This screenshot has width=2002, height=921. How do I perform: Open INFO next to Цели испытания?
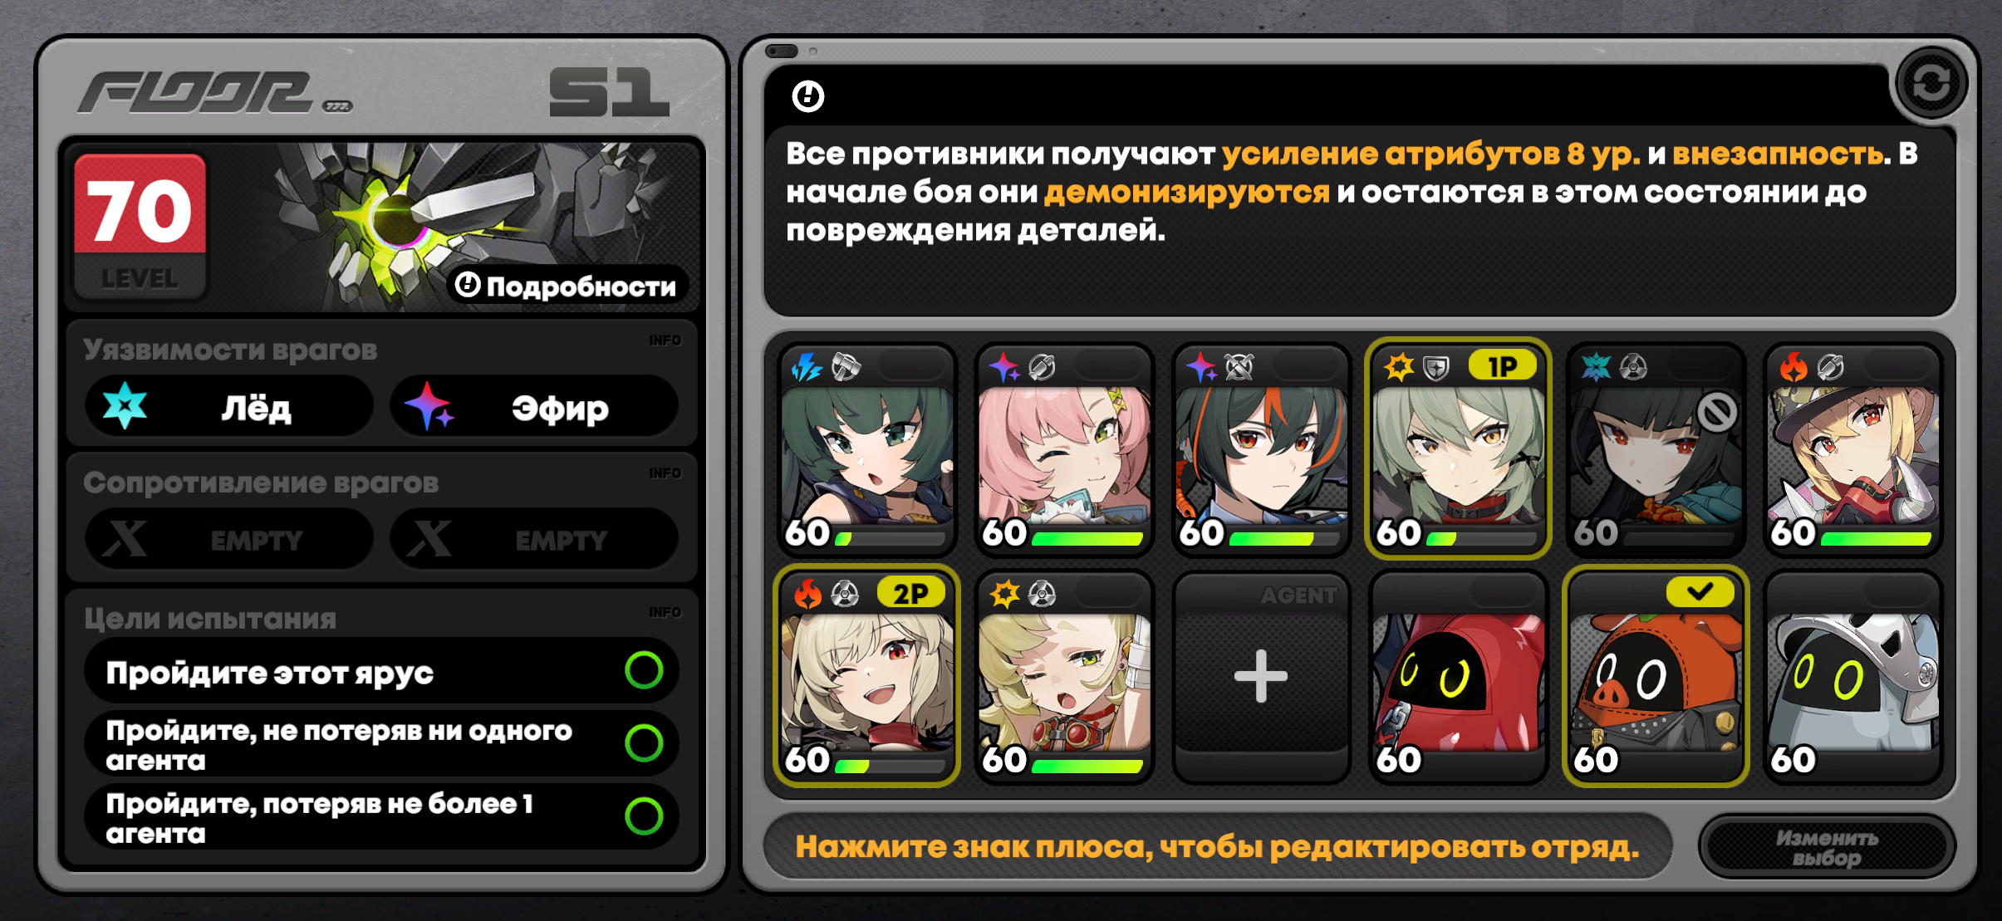665,612
